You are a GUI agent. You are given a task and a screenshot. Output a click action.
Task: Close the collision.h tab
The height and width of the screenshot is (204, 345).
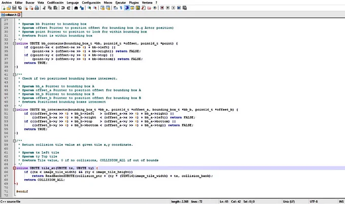coord(19,15)
